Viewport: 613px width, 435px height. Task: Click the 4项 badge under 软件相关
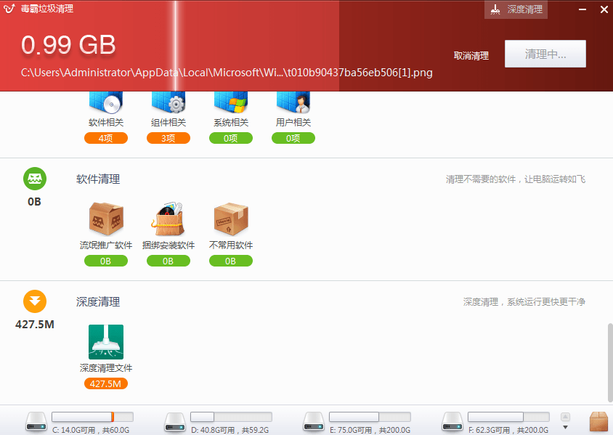pos(106,137)
